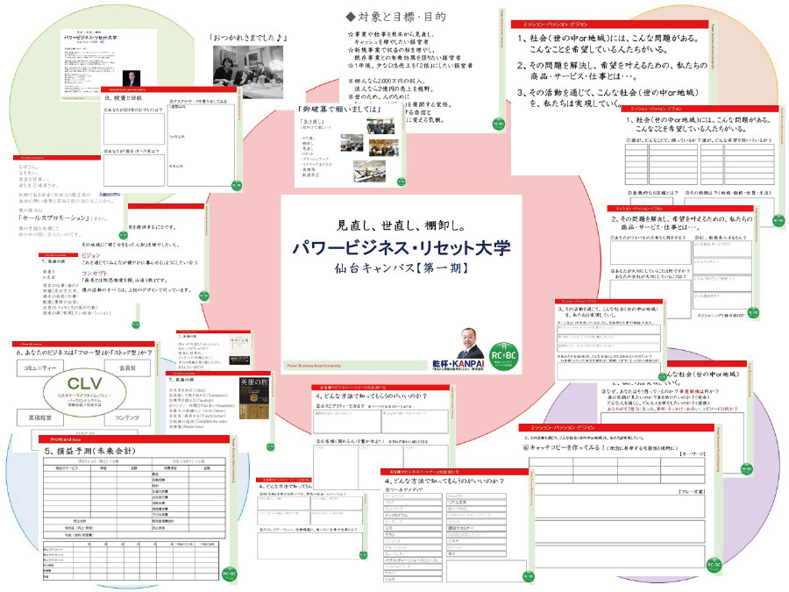
Task: Click the 「おつかれさまでした♪」 caption
Action: point(247,37)
